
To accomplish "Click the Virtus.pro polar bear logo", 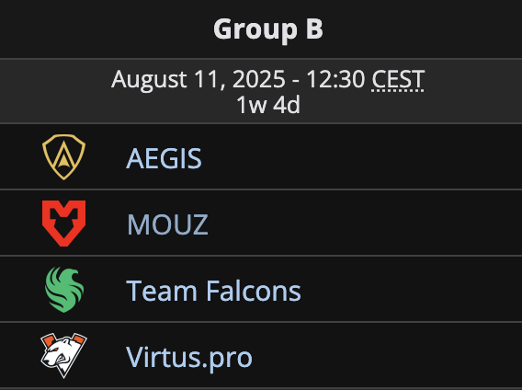I will pos(64,355).
